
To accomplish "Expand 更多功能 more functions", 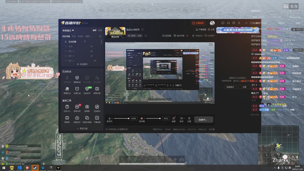I will point(82,128).
